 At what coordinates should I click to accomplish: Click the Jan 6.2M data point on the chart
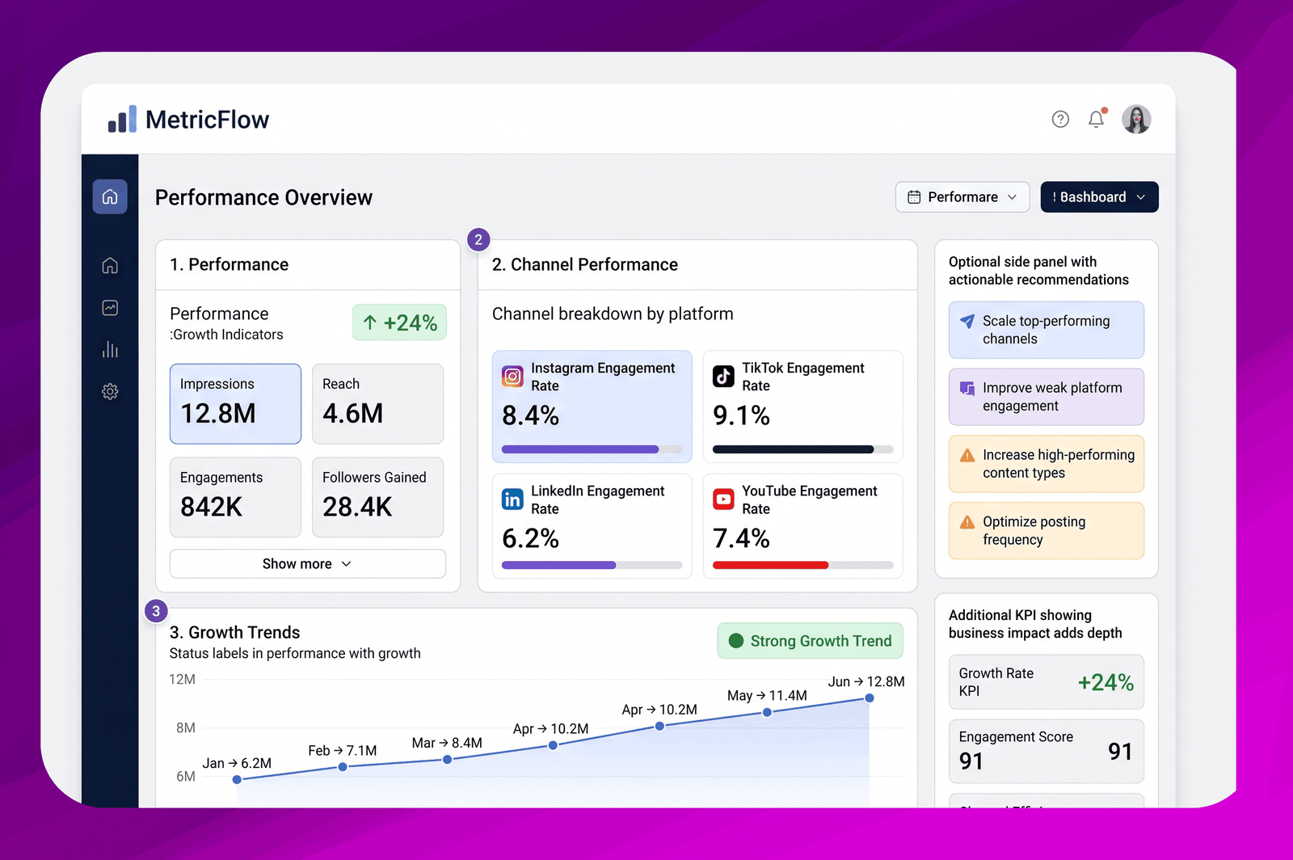pyautogui.click(x=237, y=780)
